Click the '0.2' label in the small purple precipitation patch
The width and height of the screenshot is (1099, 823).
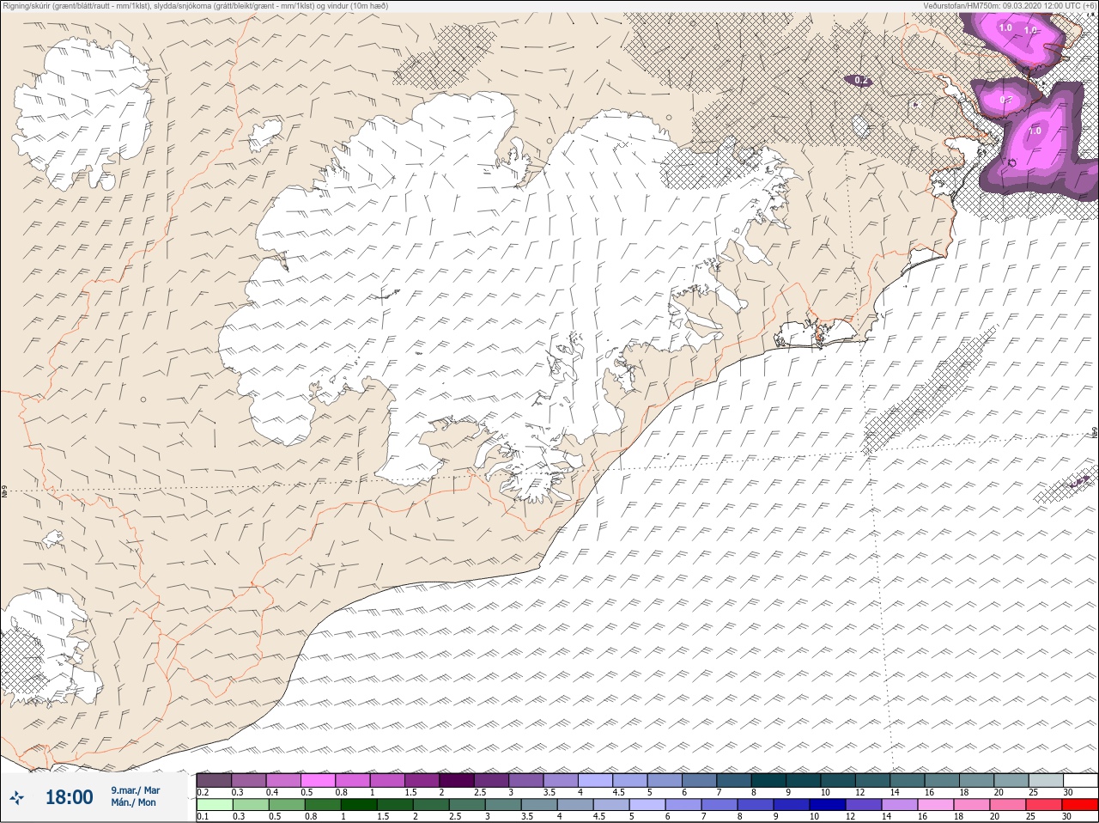coord(862,81)
